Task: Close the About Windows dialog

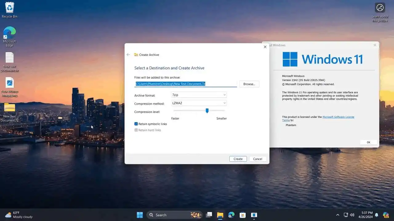Action: [x=375, y=45]
